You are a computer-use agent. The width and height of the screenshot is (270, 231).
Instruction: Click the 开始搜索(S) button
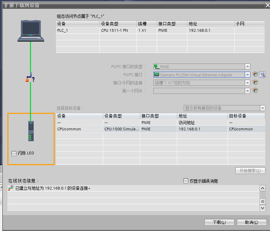coord(250,171)
